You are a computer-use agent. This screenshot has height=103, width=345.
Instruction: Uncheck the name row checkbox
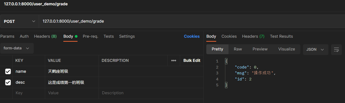pos(8,71)
